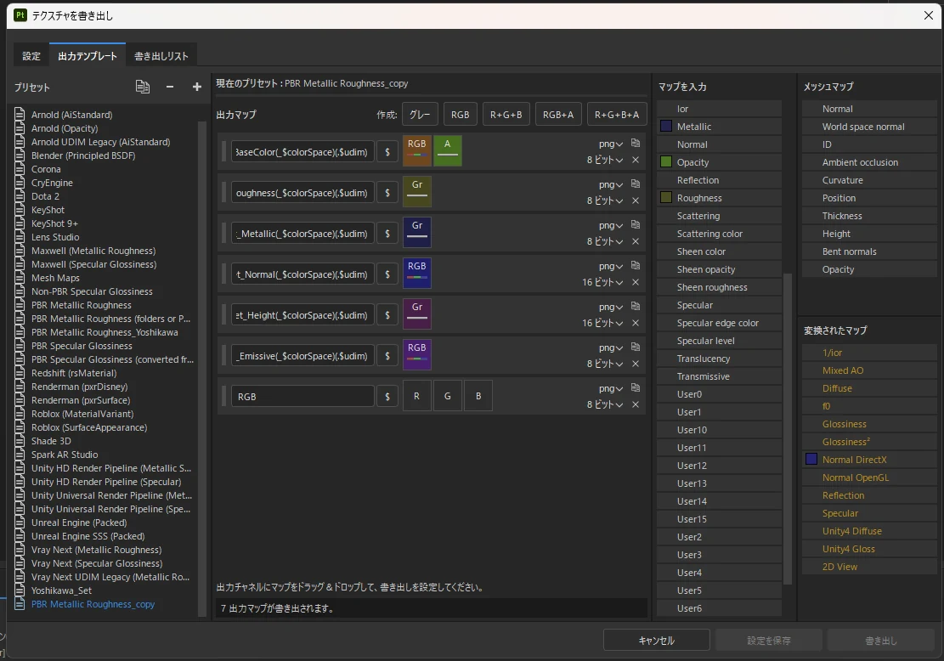Select the empty B channel of RGB map
944x661 pixels.
point(478,396)
